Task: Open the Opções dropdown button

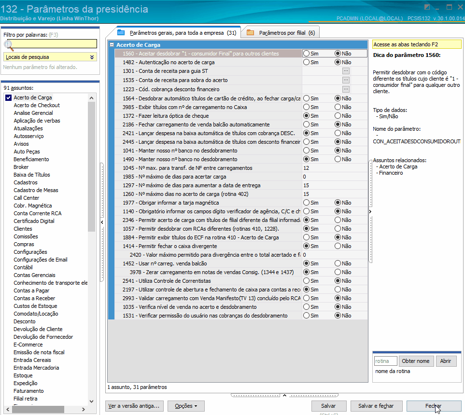Action: pos(186,406)
